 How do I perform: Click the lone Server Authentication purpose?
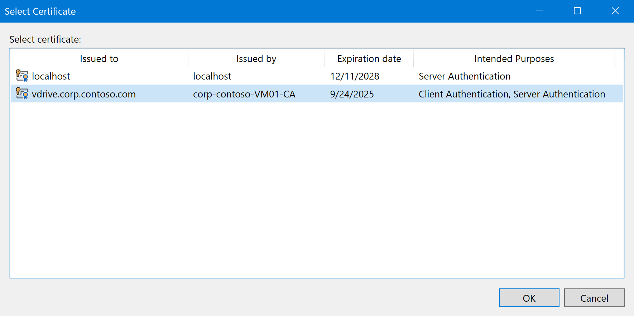coord(465,76)
